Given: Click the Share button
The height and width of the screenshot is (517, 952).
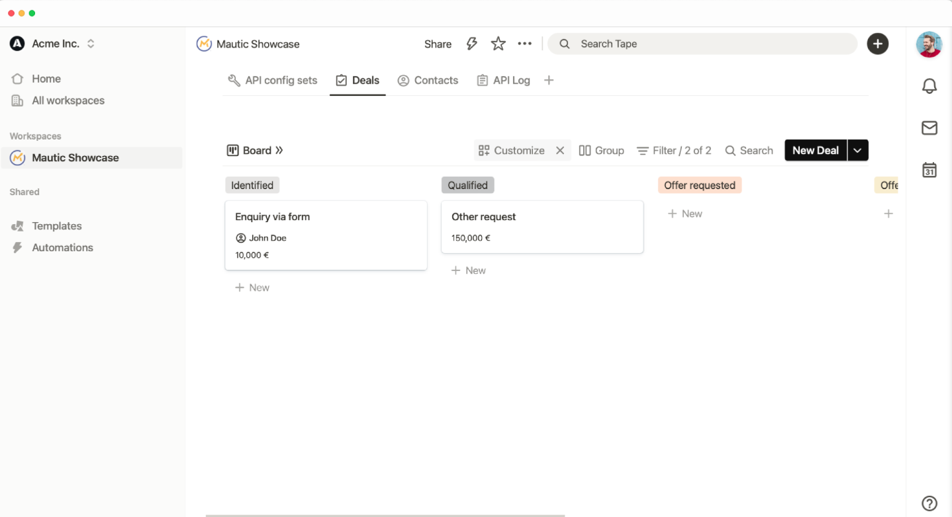Looking at the screenshot, I should pyautogui.click(x=438, y=44).
